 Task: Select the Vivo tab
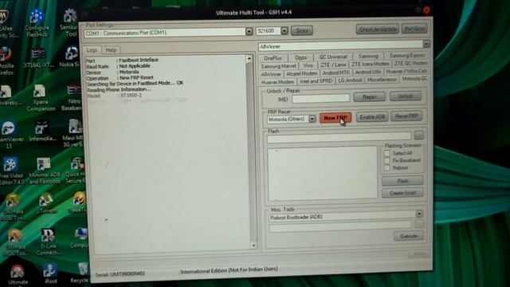pyautogui.click(x=308, y=65)
